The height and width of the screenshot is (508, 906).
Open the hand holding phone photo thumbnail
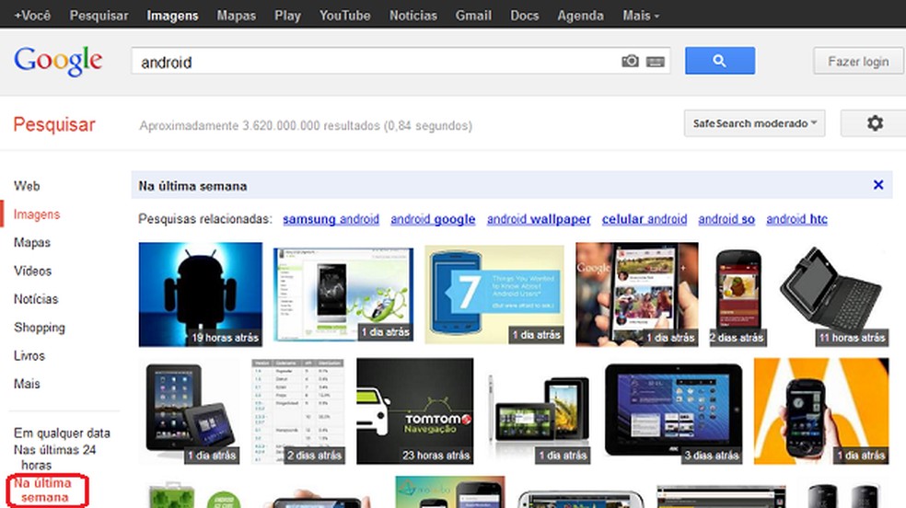(637, 294)
